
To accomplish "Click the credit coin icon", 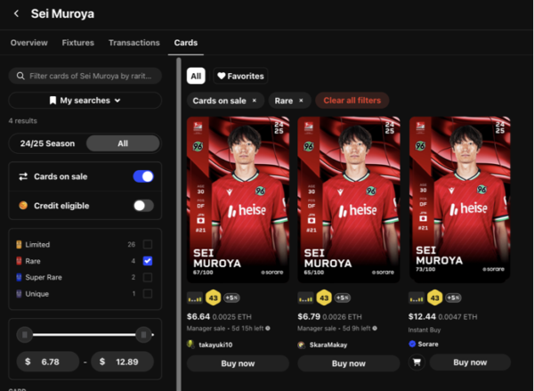I will (23, 205).
